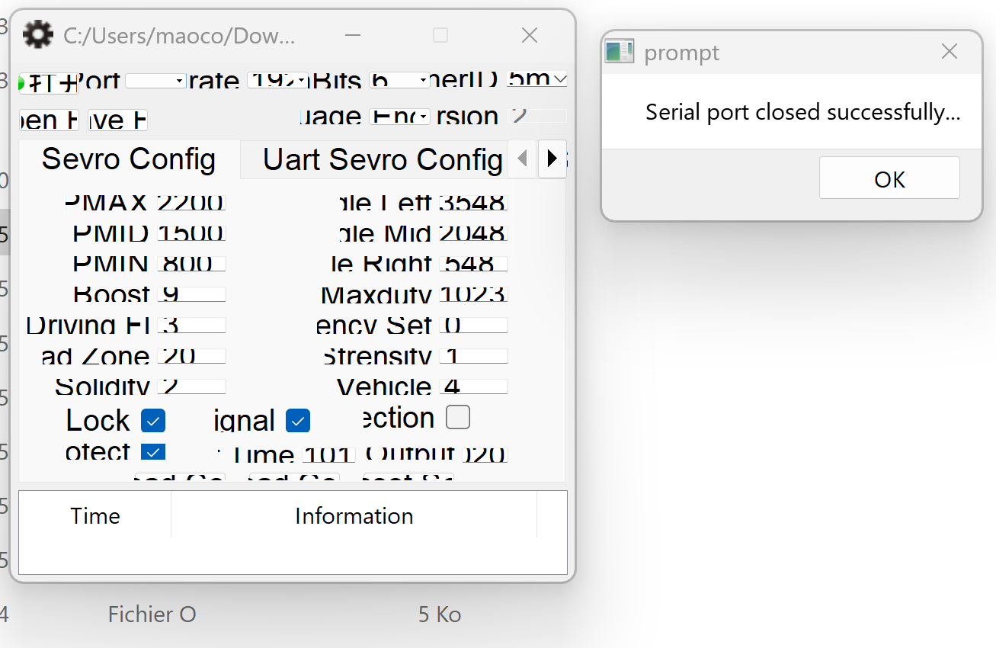
Task: Expand the baud rate dropdown
Action: tap(277, 80)
